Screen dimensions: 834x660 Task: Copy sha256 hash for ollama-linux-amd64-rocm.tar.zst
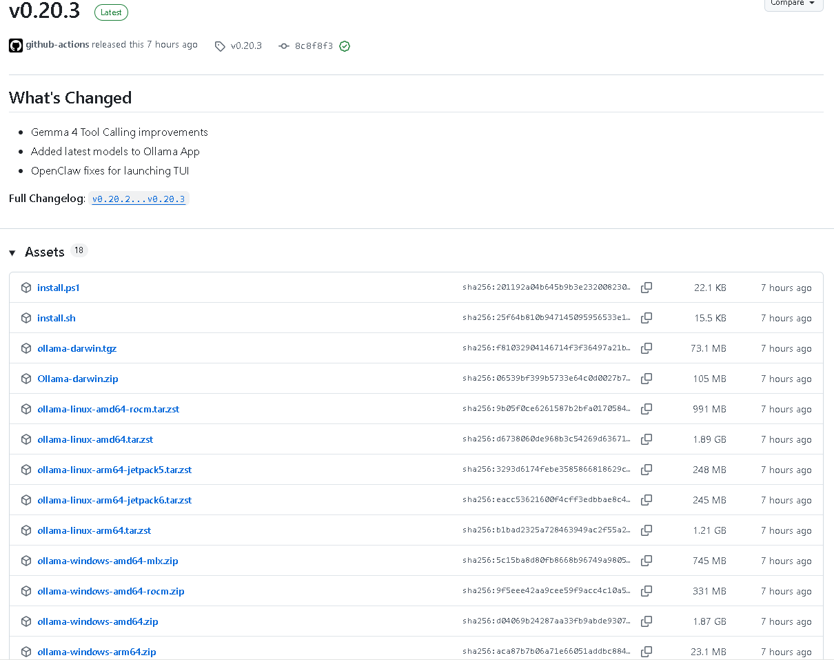(x=647, y=409)
